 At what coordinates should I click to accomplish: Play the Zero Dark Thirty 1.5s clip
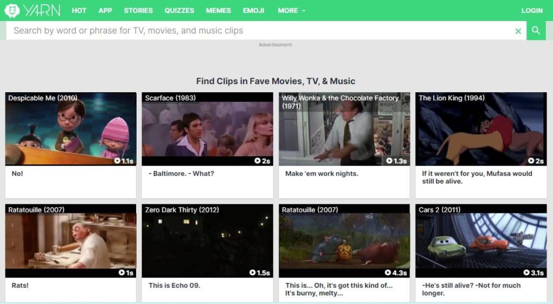tap(253, 273)
